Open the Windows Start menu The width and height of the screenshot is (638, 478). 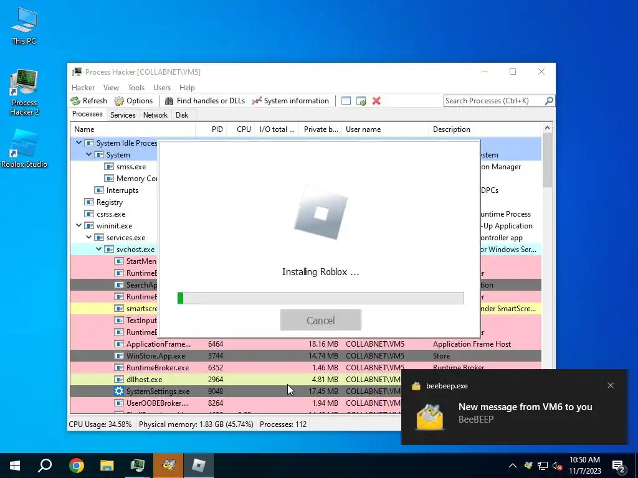(x=15, y=466)
